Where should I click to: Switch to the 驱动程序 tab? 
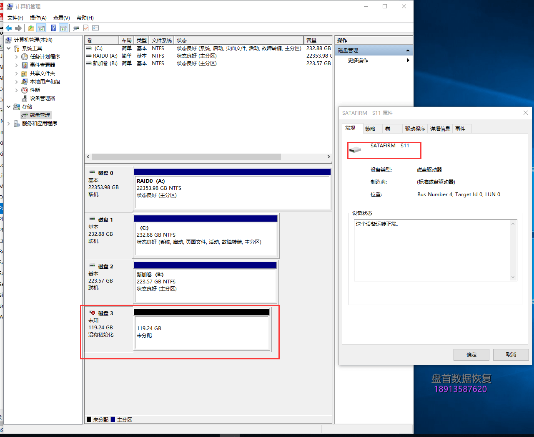click(x=415, y=129)
